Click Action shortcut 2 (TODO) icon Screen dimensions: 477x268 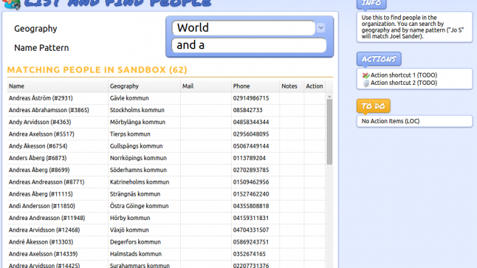click(x=366, y=83)
